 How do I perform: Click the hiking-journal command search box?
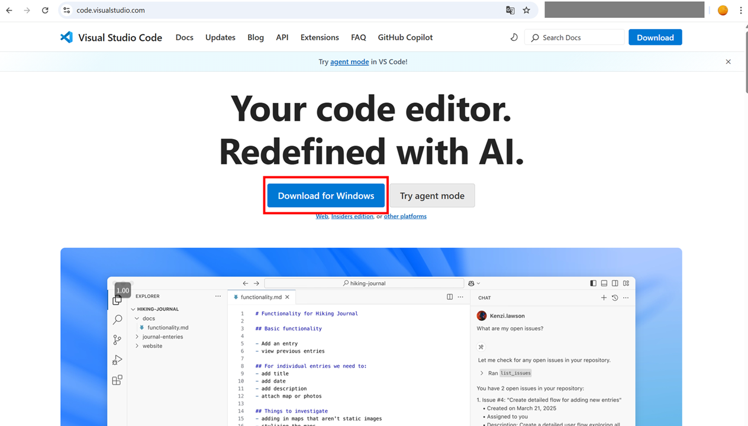pos(363,283)
